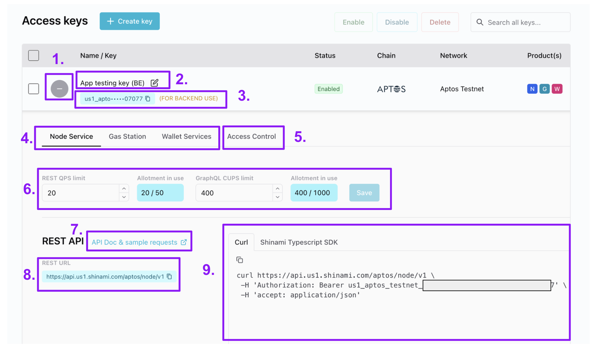
Task: Click the 20 / 50 allotment value
Action: (160, 192)
